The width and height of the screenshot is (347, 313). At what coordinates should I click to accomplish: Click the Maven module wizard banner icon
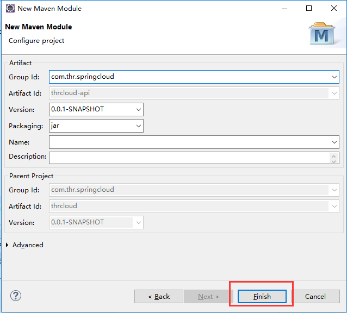(x=322, y=34)
